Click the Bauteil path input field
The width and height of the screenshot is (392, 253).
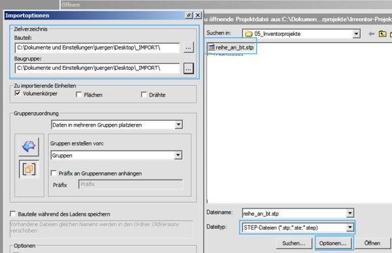tap(97, 48)
